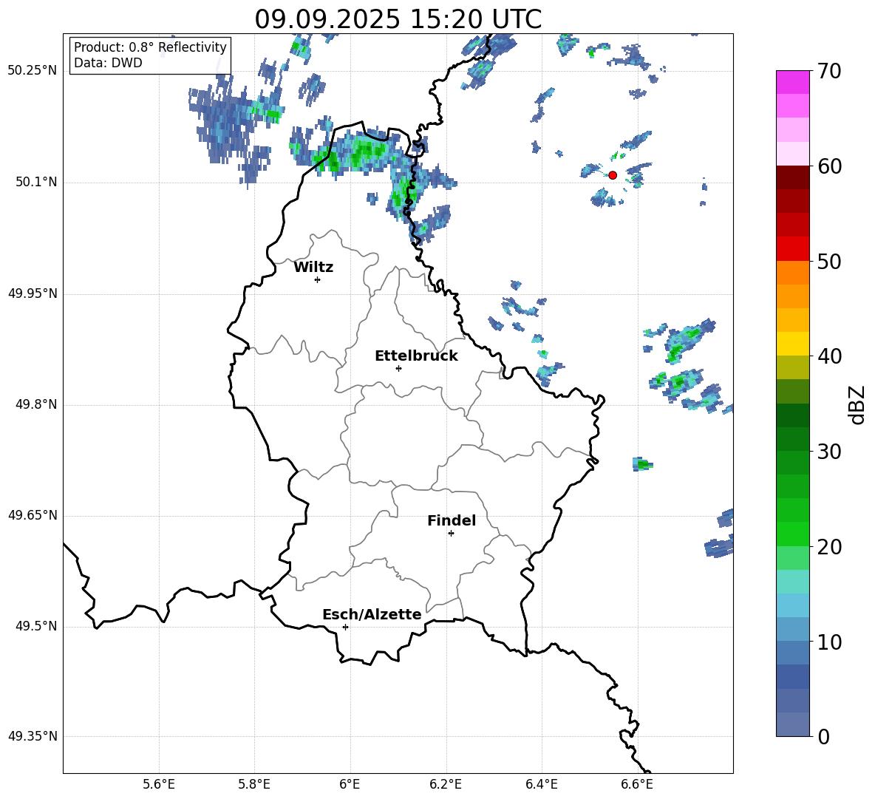Select the Wiltz city label
This screenshot has width=875, height=799.
point(313,268)
